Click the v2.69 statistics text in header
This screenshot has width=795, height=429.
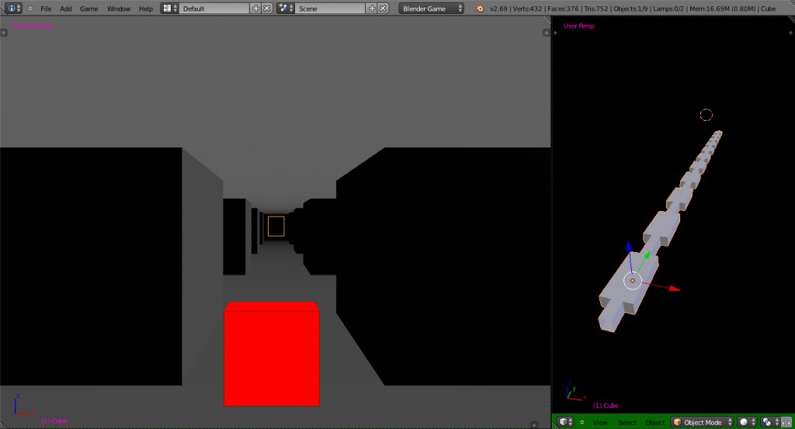click(632, 9)
